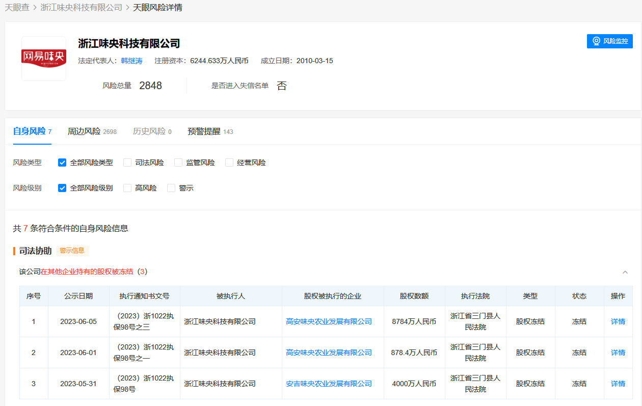Click the 股权被执行的企业 column header
This screenshot has width=642, height=406.
333,296
